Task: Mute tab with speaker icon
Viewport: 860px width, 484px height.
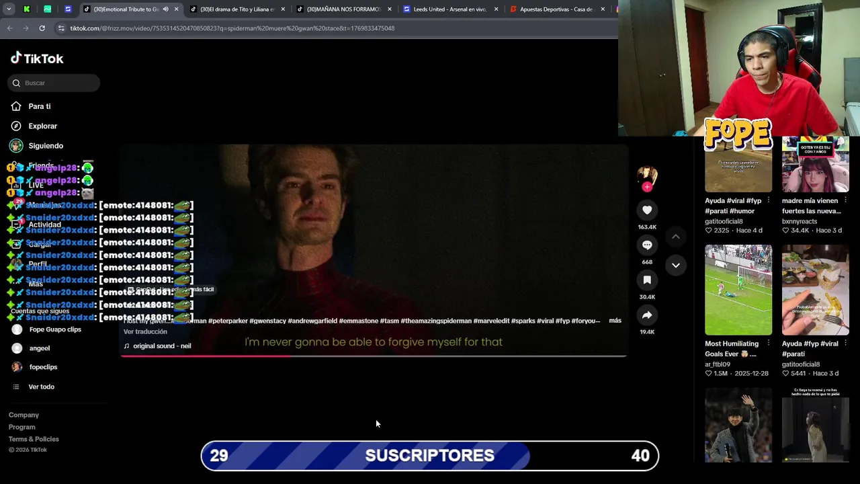Action: pos(165,9)
